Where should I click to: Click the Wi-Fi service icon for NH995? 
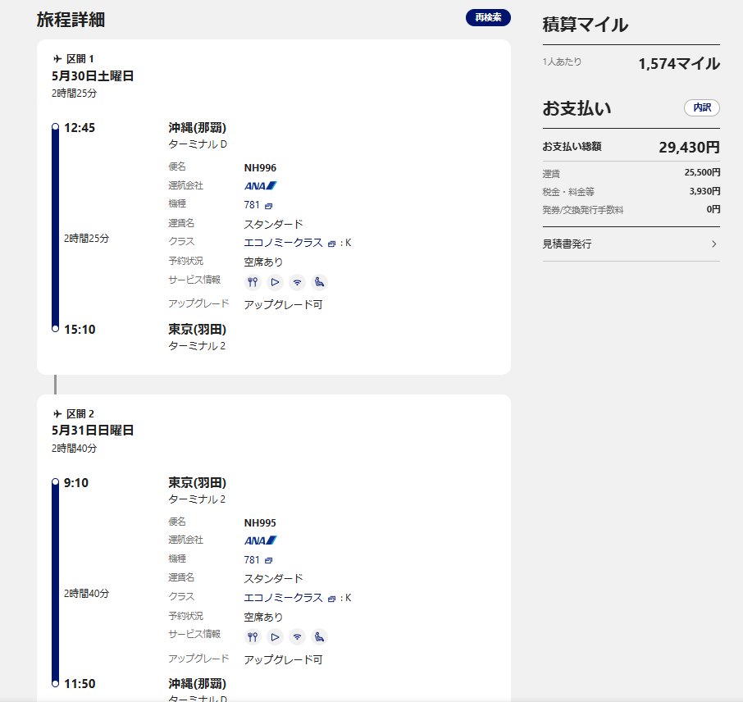(x=297, y=637)
